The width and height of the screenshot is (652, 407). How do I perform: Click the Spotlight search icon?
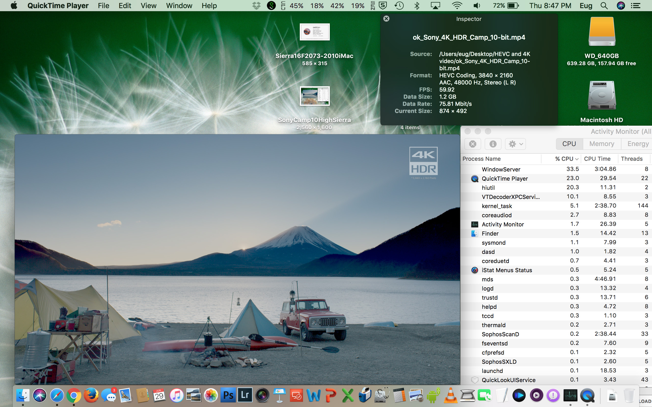pos(604,6)
